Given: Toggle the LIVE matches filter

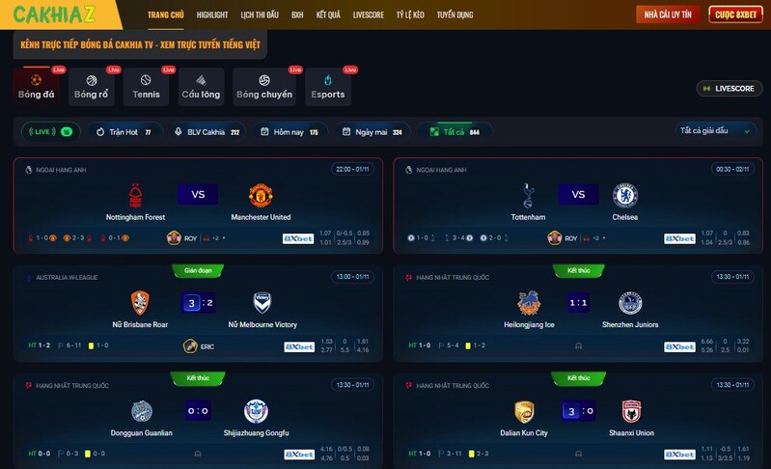Looking at the screenshot, I should tap(50, 132).
